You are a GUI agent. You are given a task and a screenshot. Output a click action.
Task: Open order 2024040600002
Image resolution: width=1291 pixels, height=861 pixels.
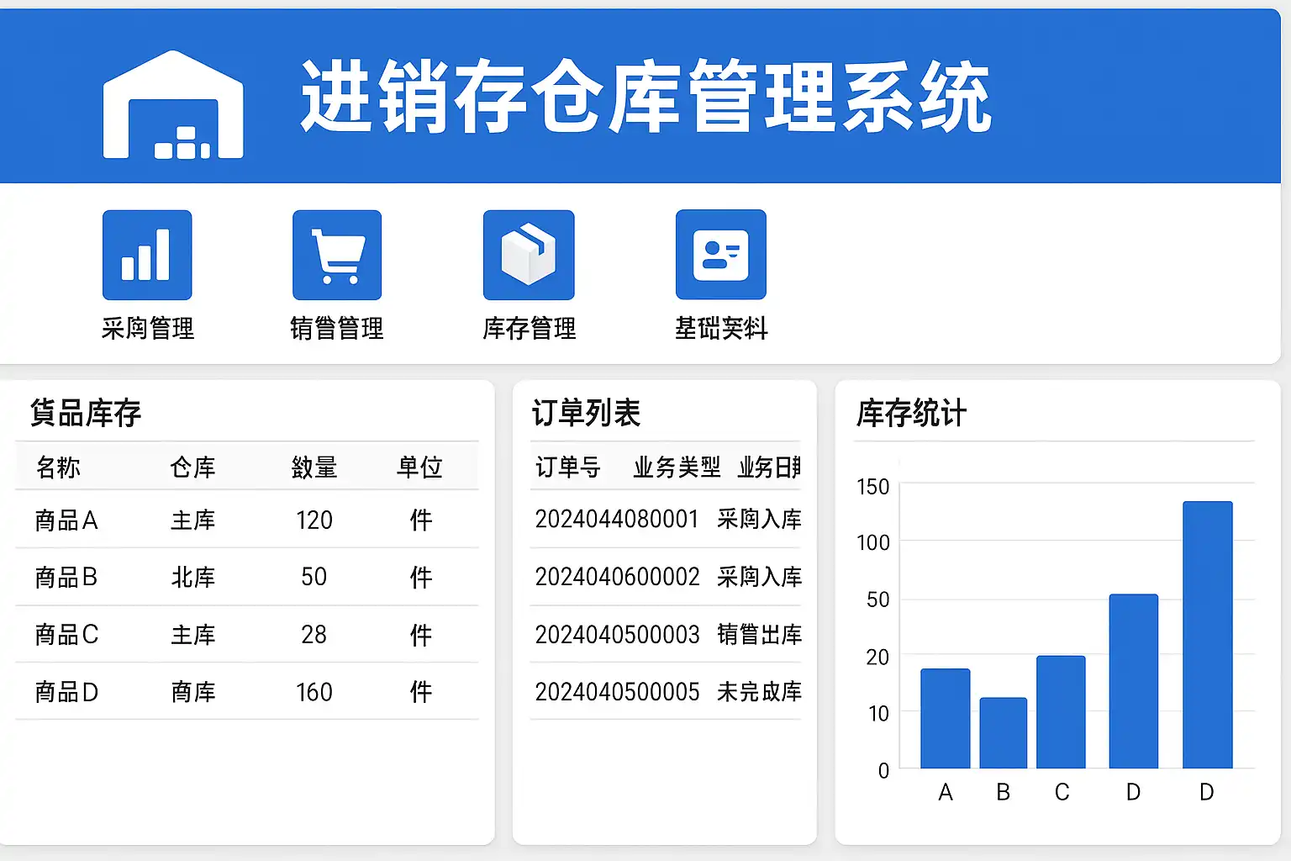pos(617,577)
